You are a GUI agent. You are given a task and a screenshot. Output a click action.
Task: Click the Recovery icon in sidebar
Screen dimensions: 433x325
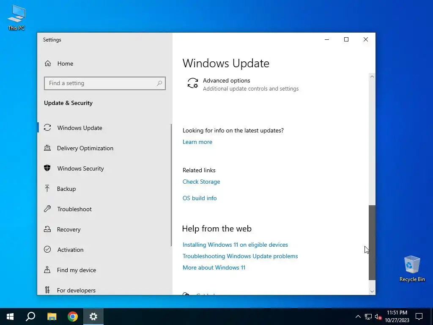point(47,229)
